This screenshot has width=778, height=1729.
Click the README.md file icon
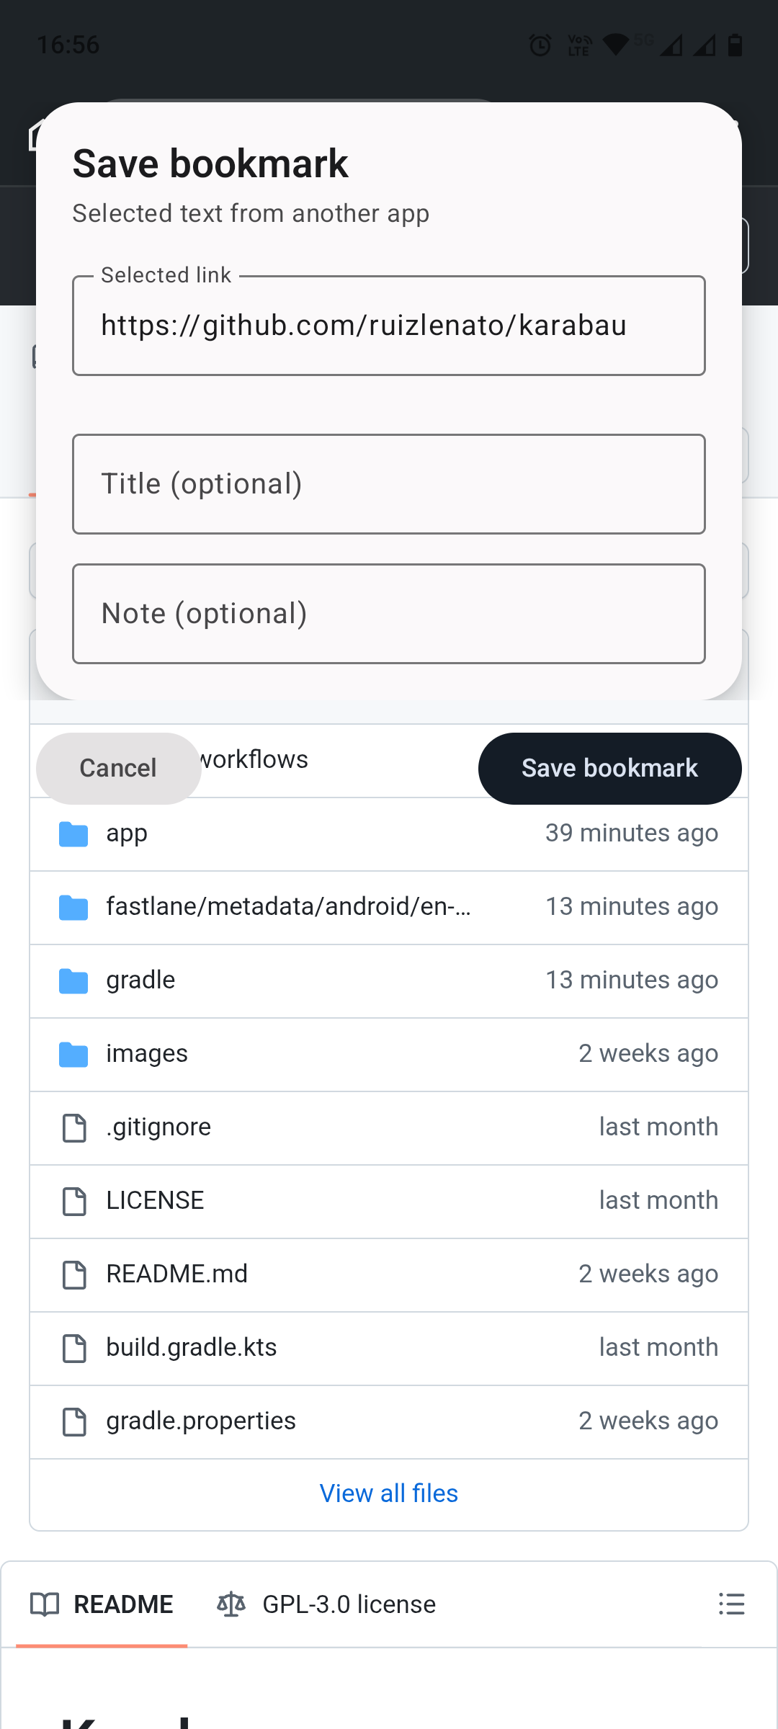coord(74,1275)
